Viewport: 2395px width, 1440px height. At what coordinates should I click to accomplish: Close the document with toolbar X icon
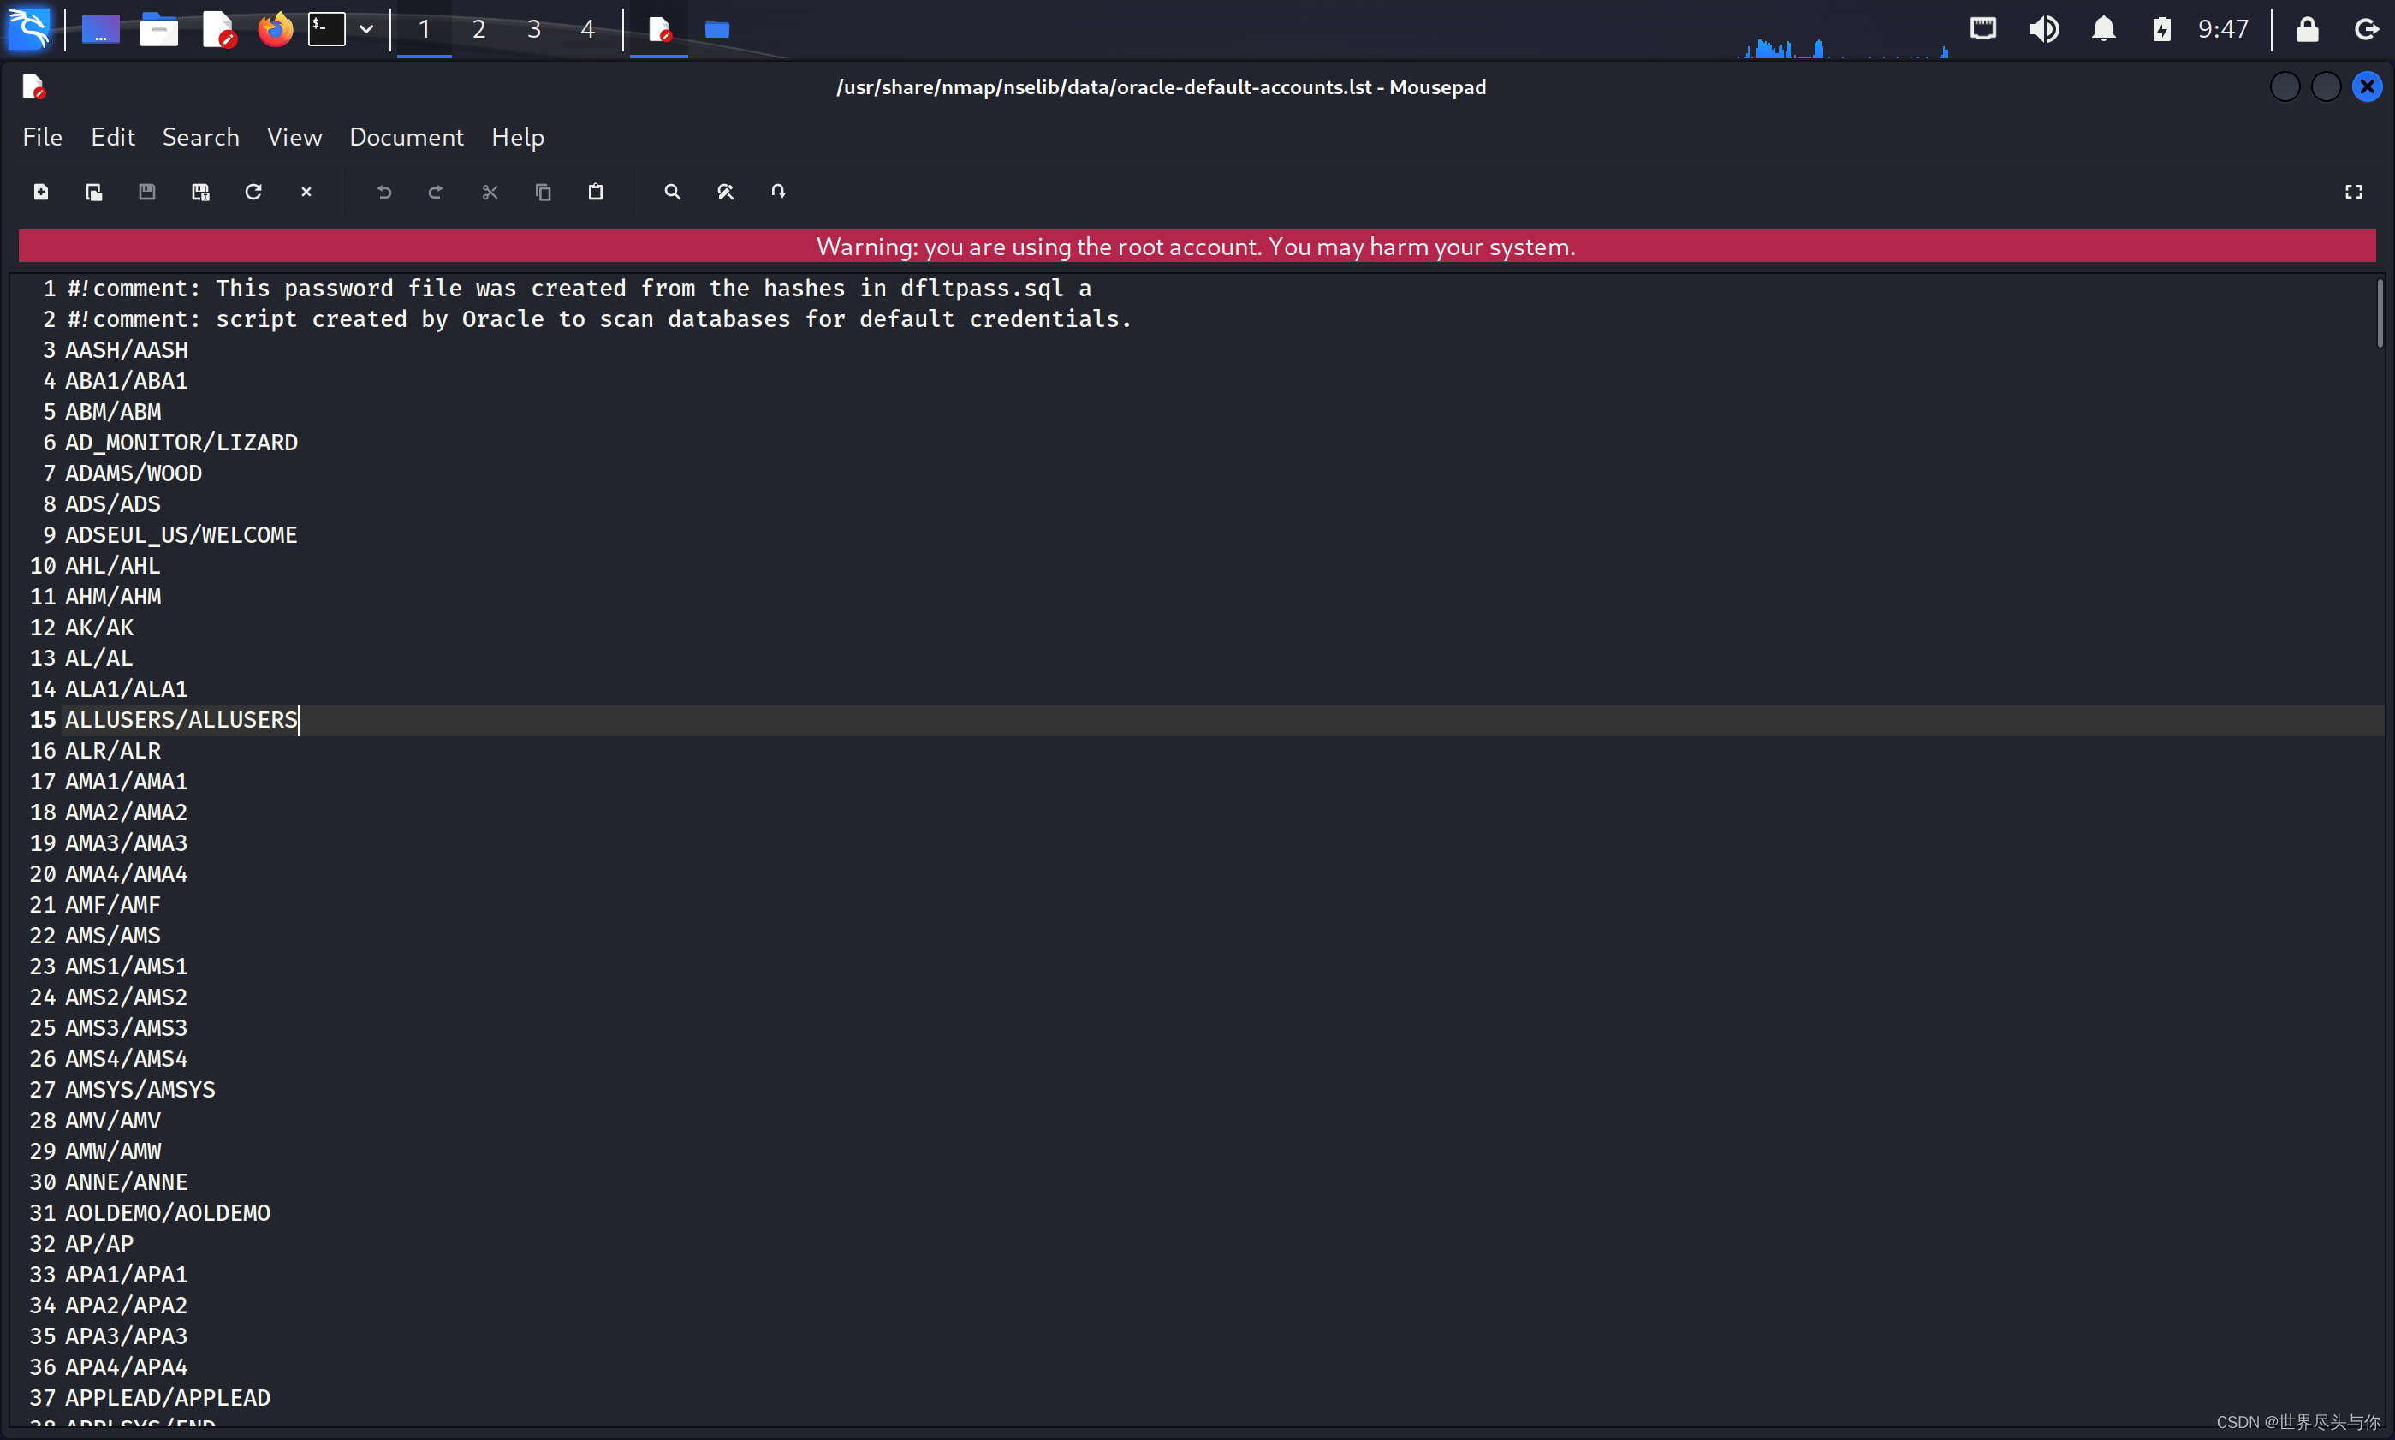point(306,192)
